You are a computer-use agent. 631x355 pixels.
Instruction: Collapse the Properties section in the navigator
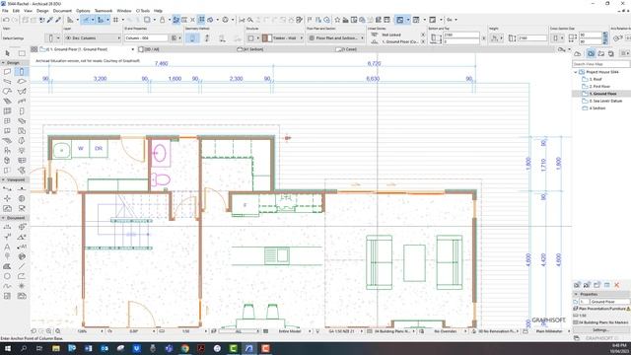(576, 294)
